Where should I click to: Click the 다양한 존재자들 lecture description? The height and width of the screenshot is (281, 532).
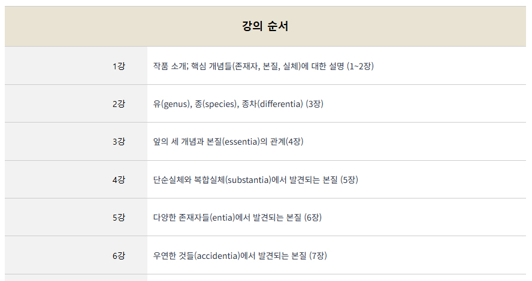click(x=237, y=218)
